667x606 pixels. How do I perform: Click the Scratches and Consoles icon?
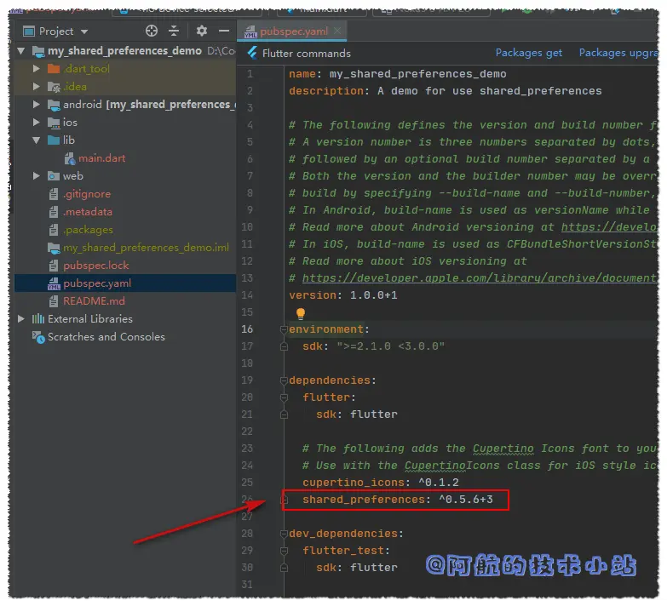tap(38, 337)
